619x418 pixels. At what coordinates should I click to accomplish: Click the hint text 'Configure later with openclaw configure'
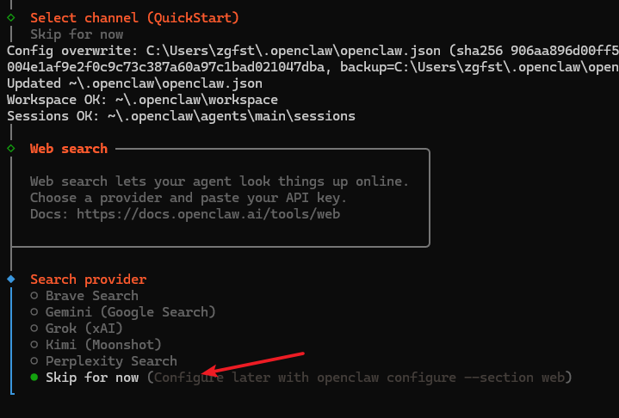tap(305, 378)
